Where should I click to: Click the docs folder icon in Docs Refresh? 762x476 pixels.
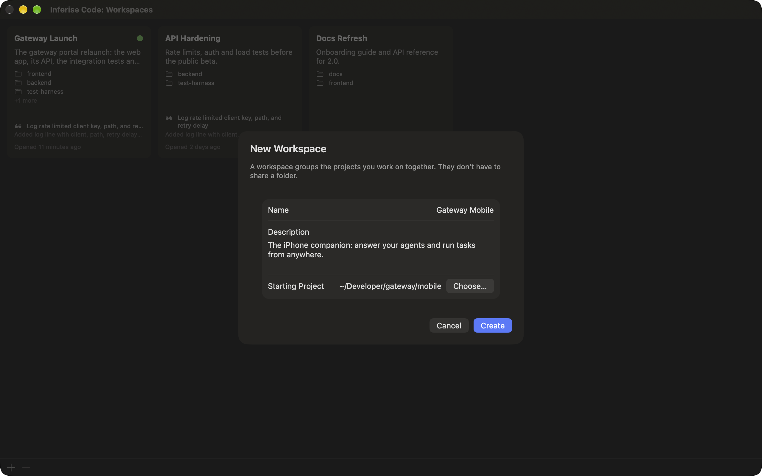[x=320, y=74]
